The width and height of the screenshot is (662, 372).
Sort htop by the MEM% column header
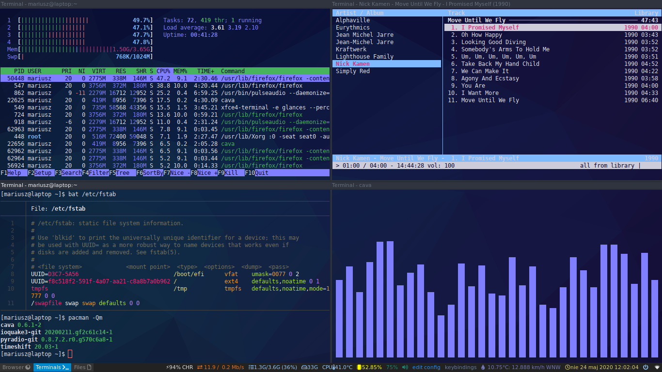(x=180, y=71)
